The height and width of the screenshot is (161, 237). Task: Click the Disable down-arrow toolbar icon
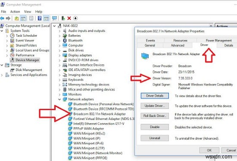click(75, 18)
